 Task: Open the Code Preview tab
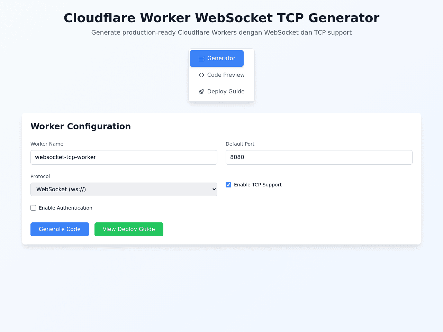pos(221,75)
